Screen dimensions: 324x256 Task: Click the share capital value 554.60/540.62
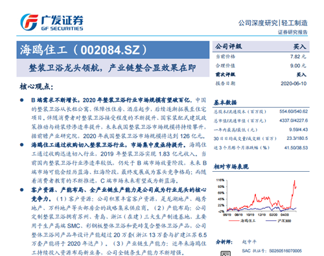pyautogui.click(x=294, y=111)
